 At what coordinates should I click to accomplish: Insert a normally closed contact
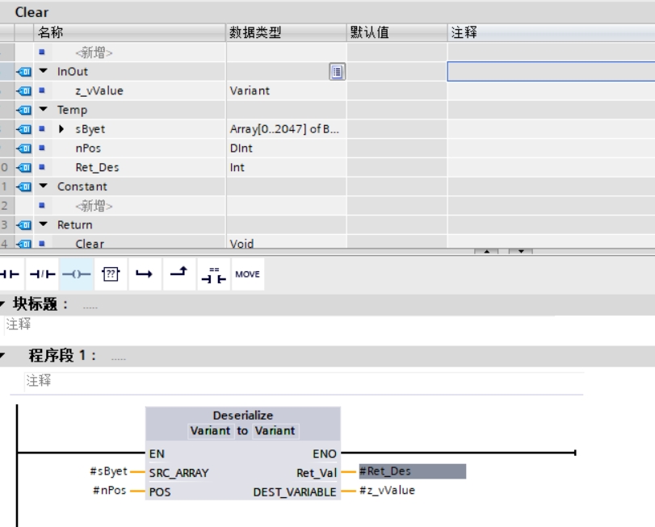41,274
